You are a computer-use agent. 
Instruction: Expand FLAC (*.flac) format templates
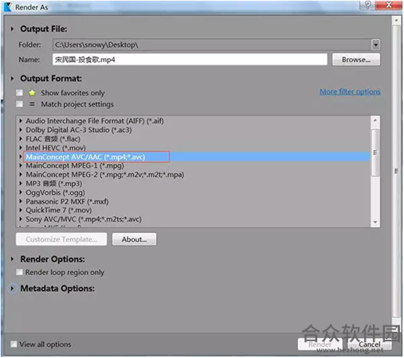click(21, 138)
